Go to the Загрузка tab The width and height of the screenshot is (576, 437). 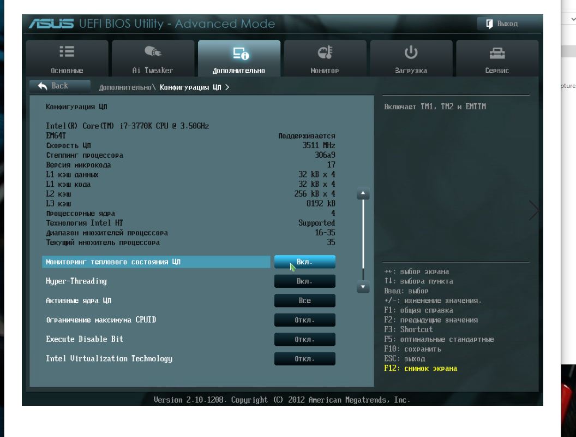pyautogui.click(x=411, y=58)
